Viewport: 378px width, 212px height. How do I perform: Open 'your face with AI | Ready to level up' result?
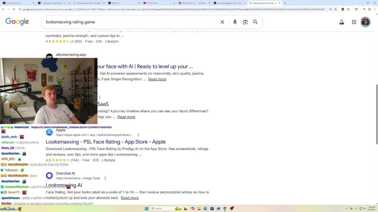145,67
